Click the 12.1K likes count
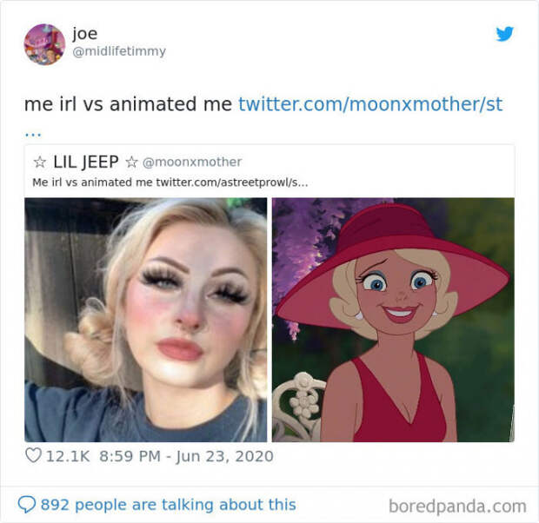The height and width of the screenshot is (523, 539). point(68,456)
